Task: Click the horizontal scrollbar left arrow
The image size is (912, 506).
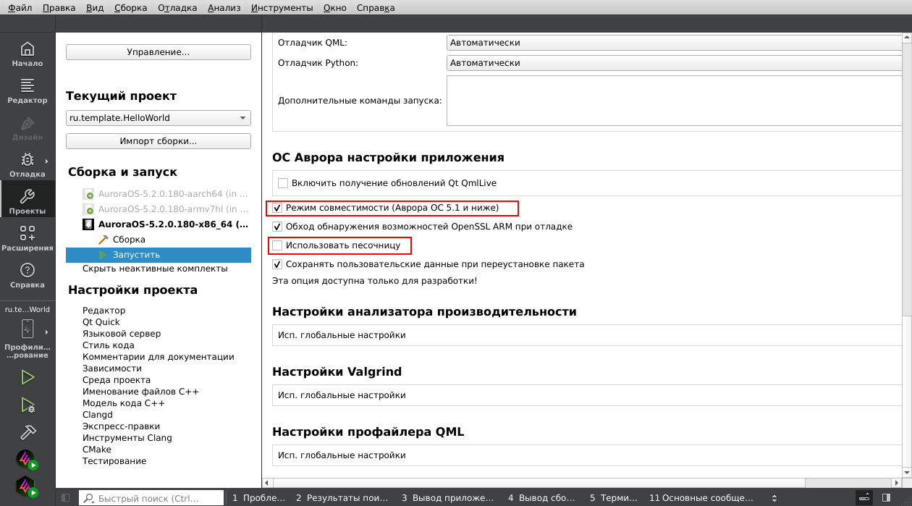Action: (267, 483)
